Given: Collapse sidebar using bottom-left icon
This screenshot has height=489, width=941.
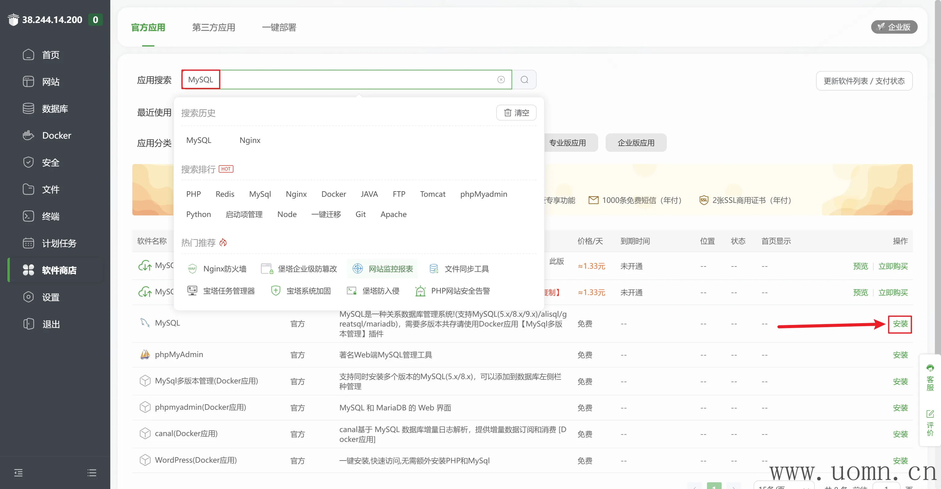Looking at the screenshot, I should click(18, 472).
